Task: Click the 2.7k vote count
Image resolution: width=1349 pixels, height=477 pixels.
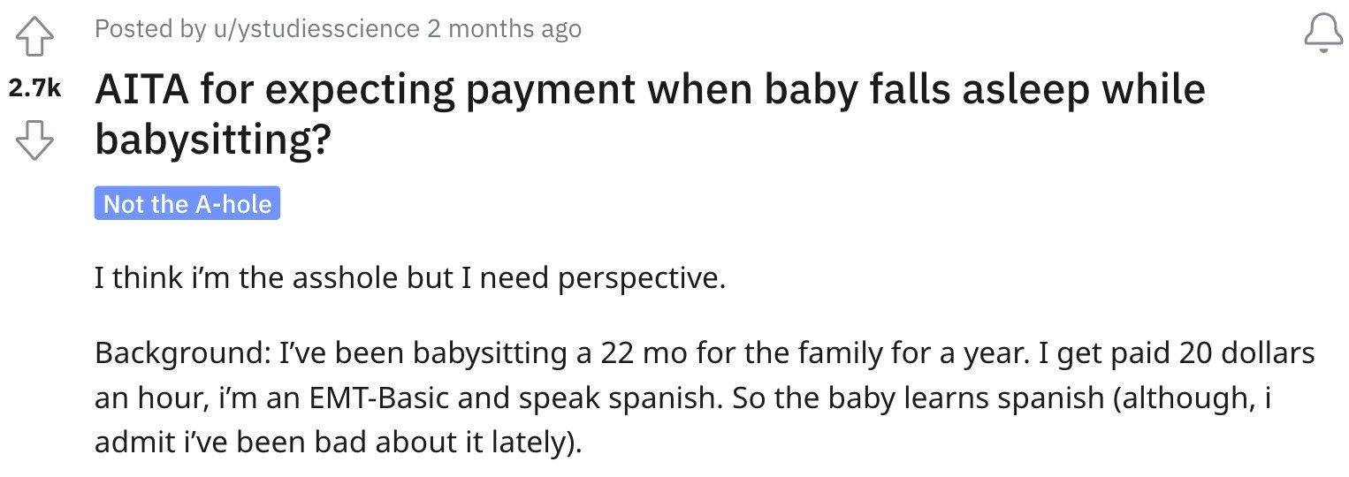Action: pos(34,89)
